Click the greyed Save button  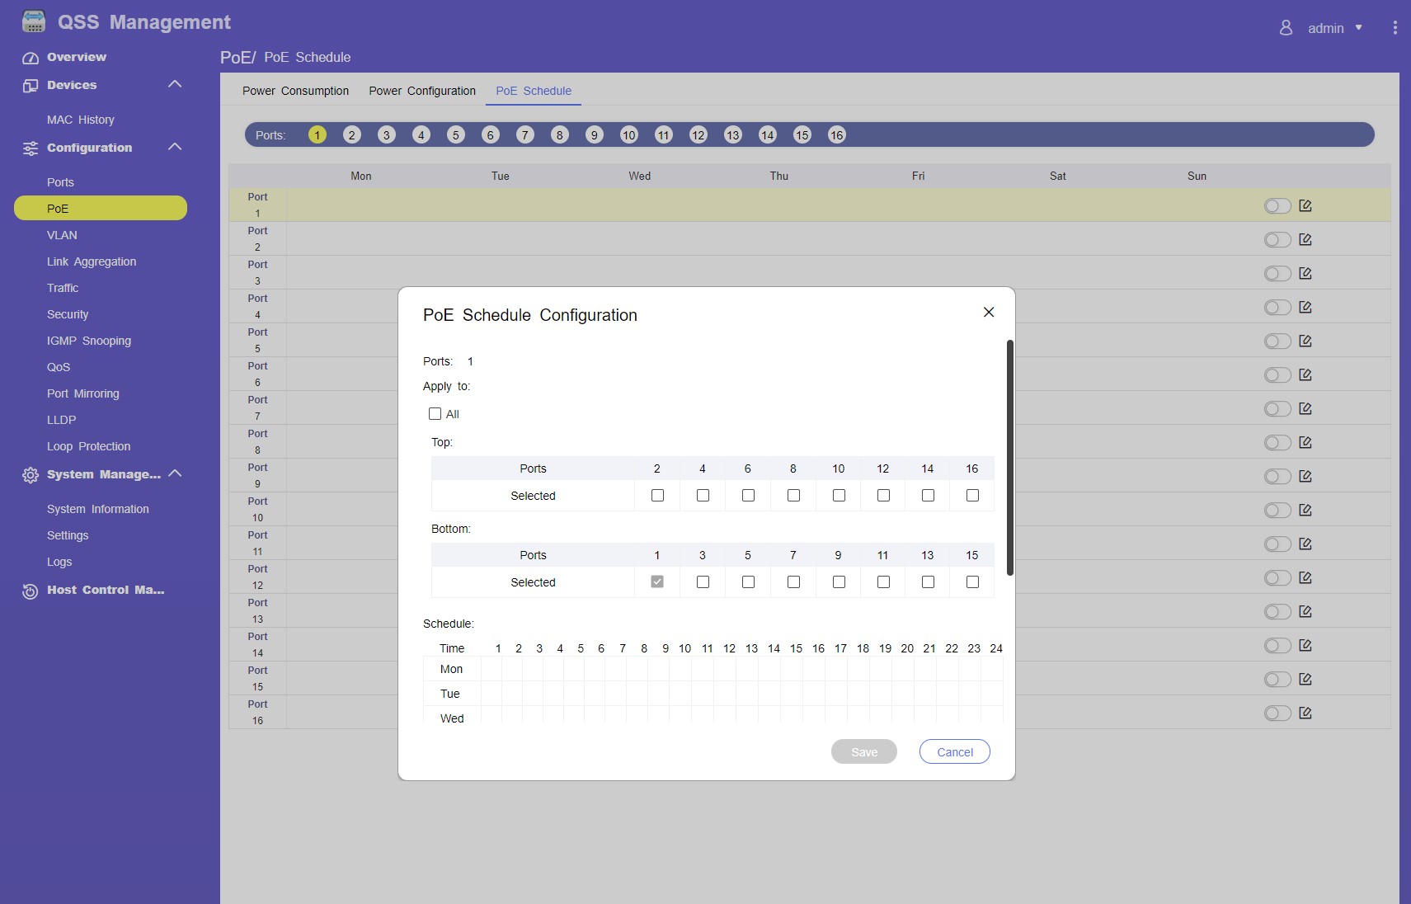pos(863,752)
